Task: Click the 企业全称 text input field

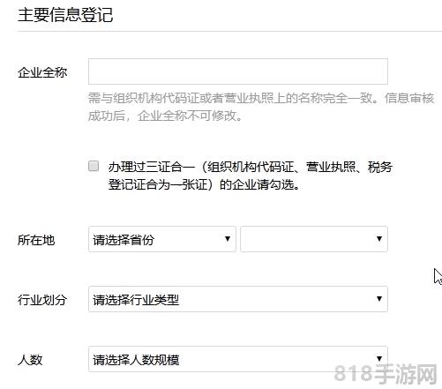Action: [238, 71]
